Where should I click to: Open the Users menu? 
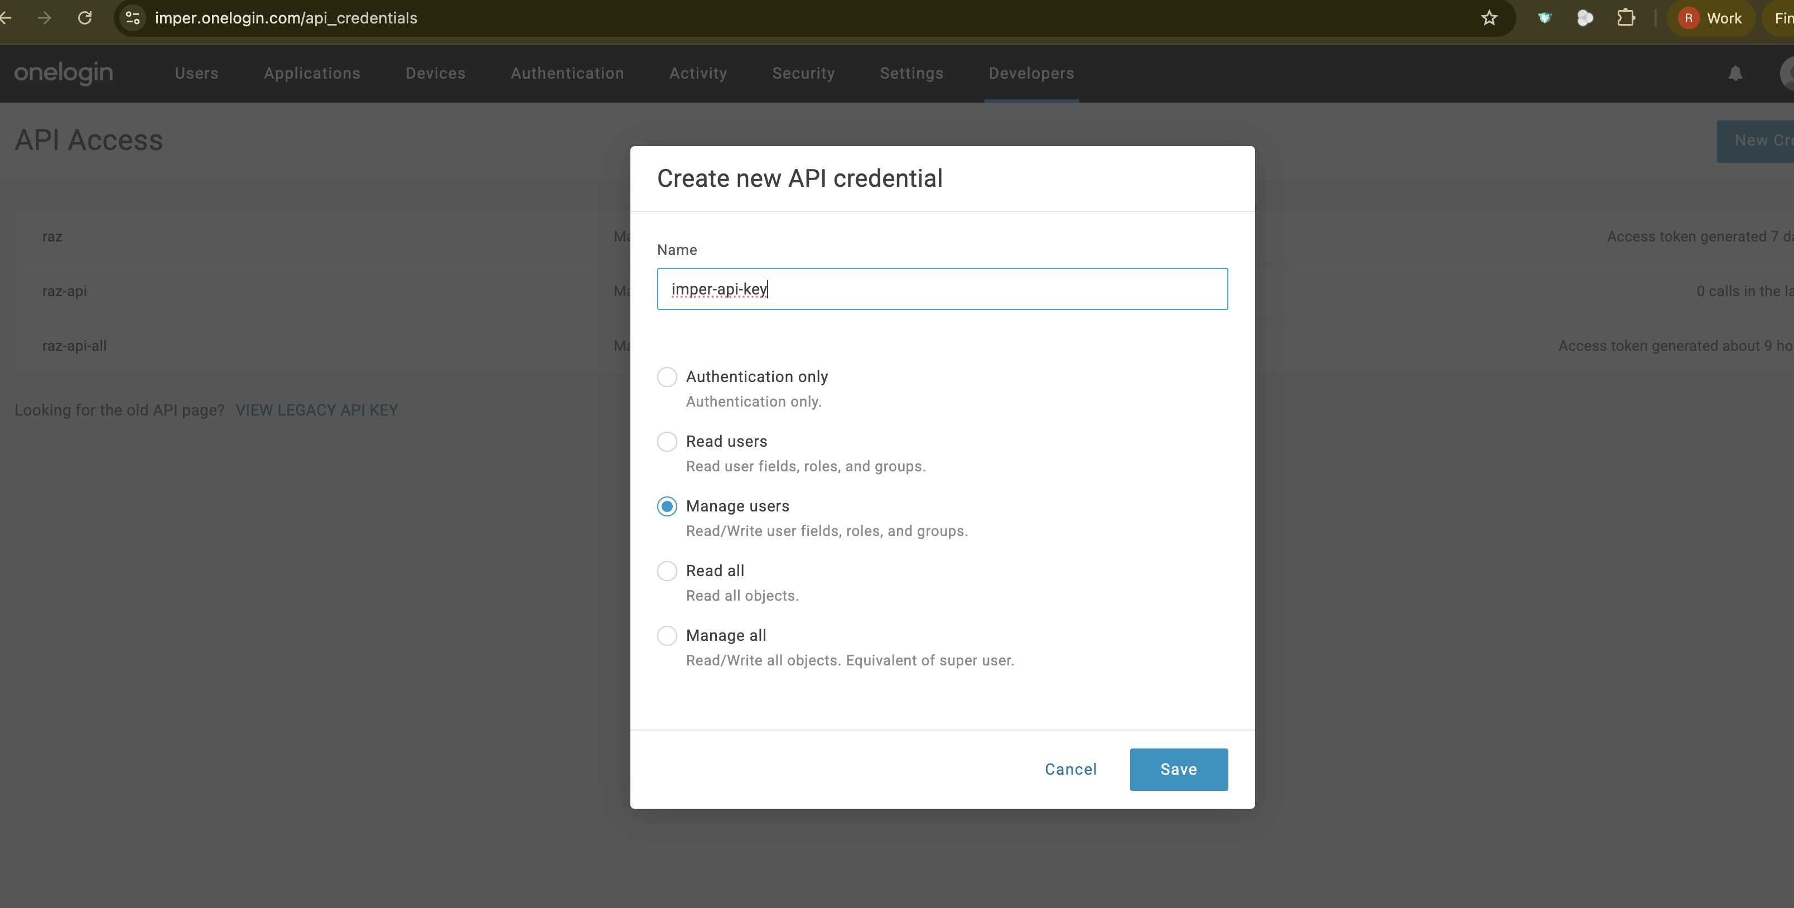click(x=196, y=73)
